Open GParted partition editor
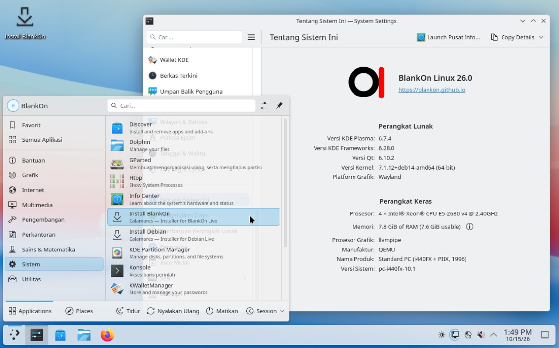This screenshot has height=348, width=559. [x=193, y=164]
